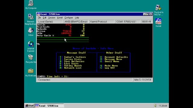Launch the Internet Explorer desktop icon
Viewport: 193px width, 108px height.
pyautogui.click(x=31, y=46)
